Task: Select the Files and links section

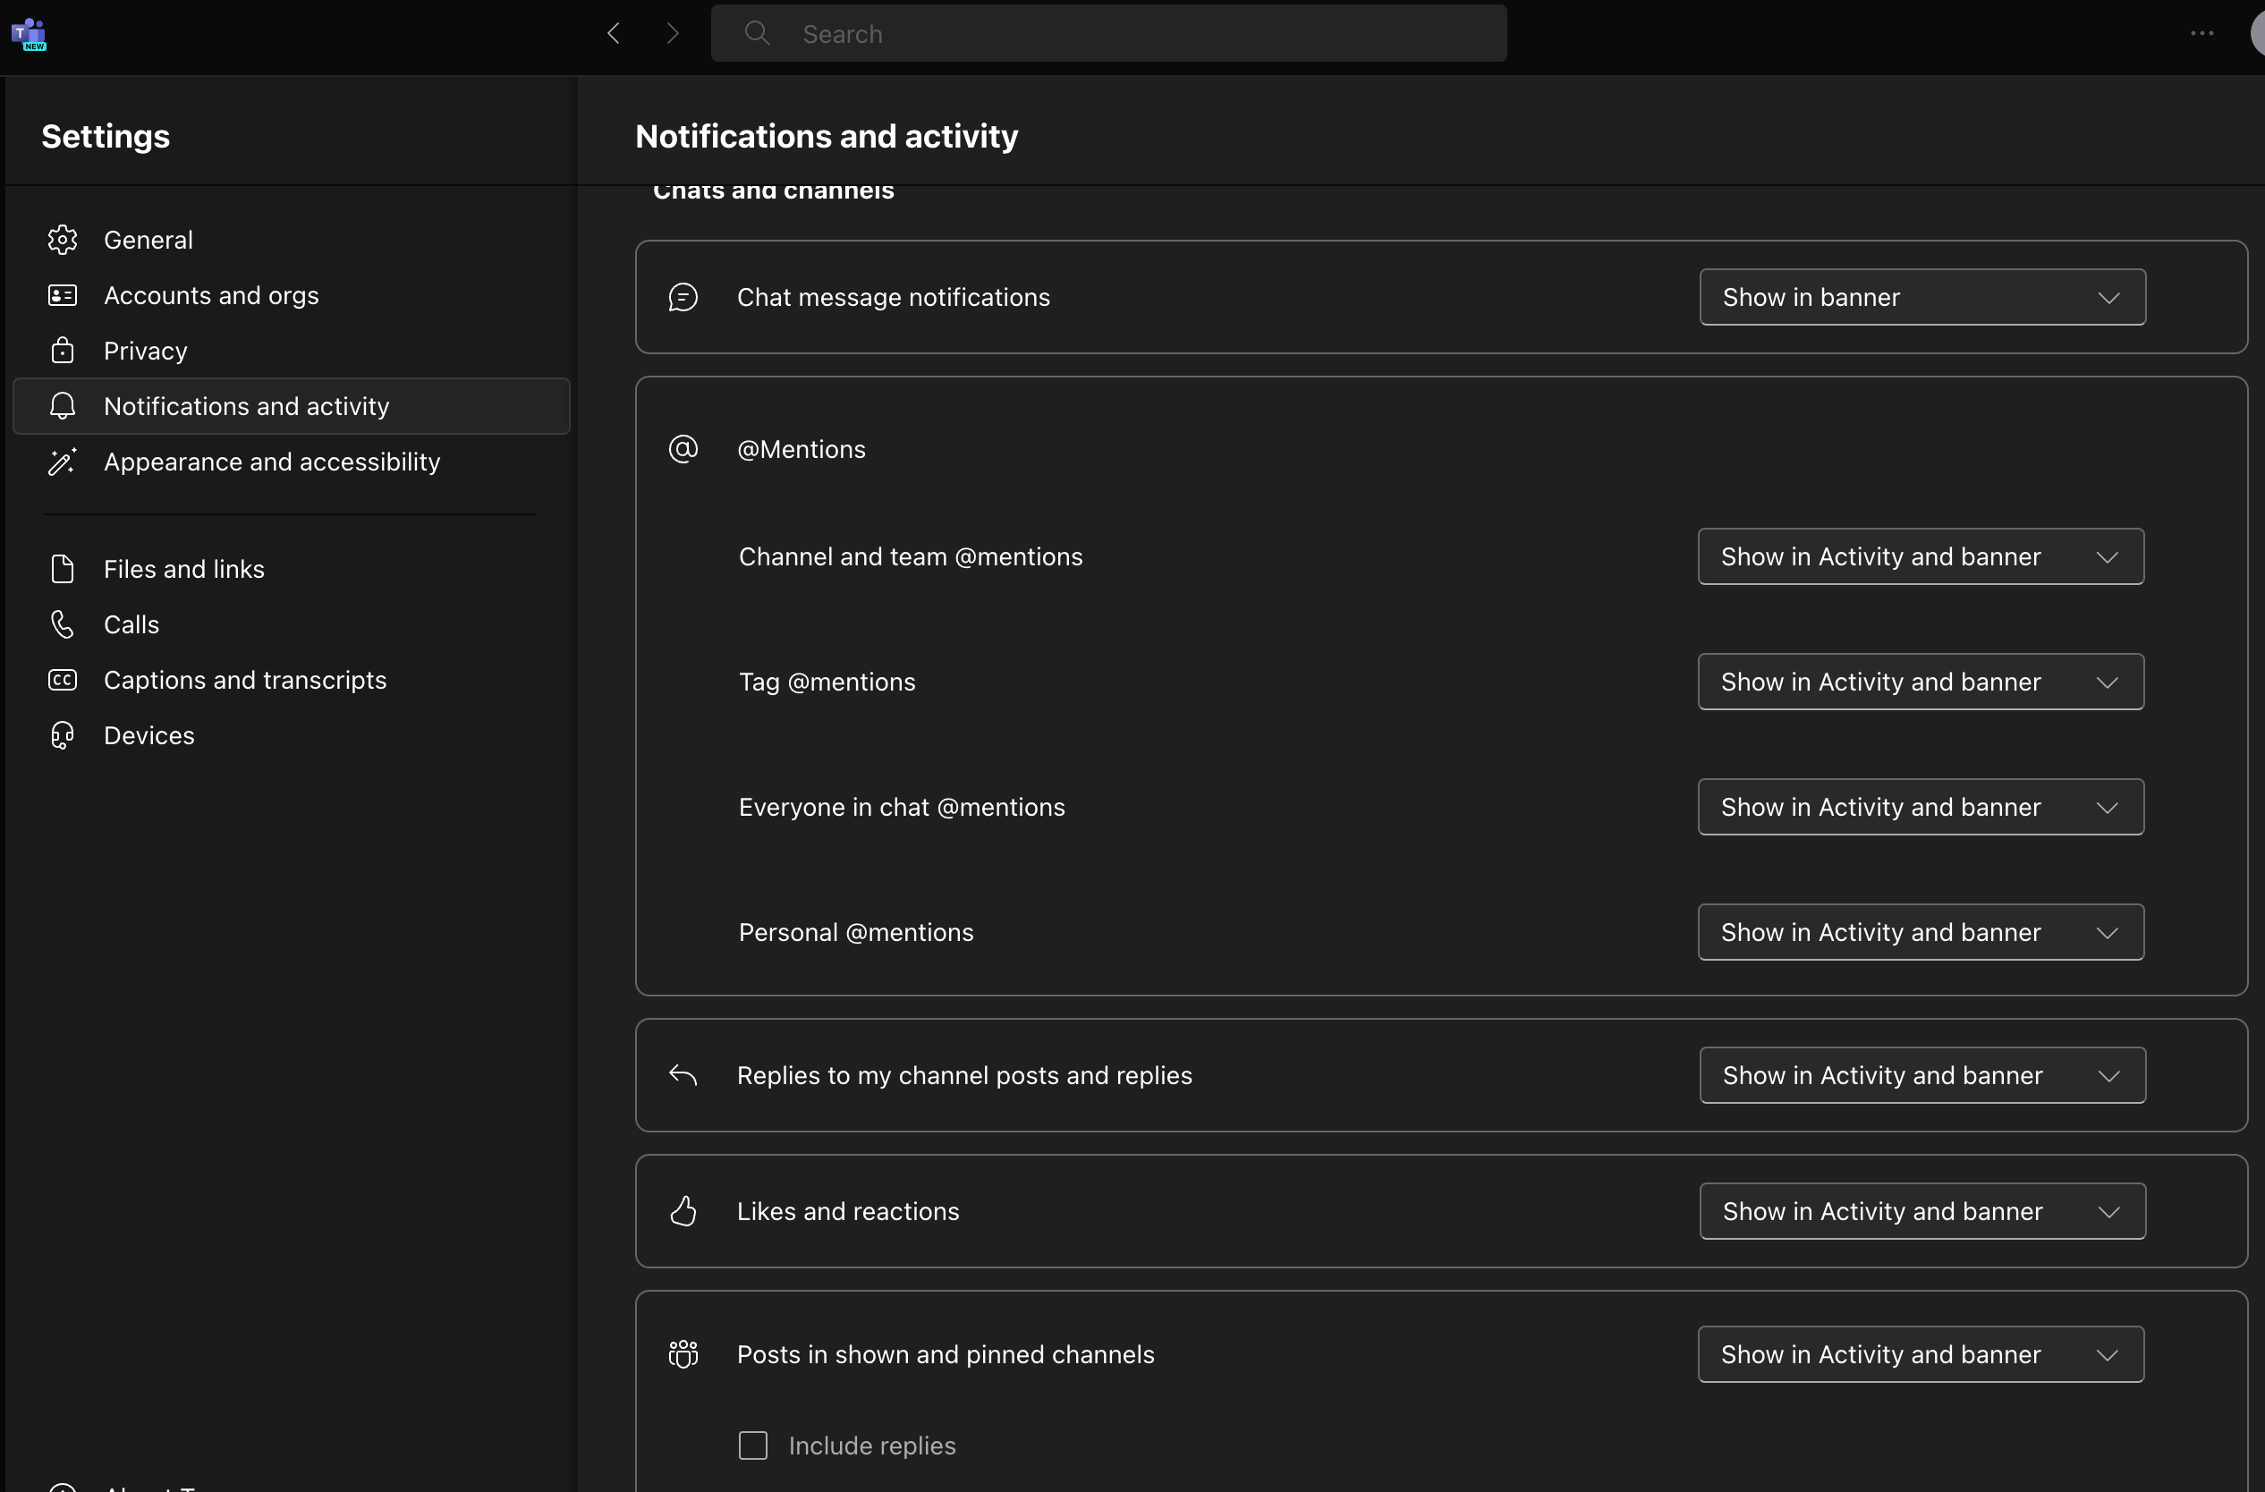Action: pos(183,569)
